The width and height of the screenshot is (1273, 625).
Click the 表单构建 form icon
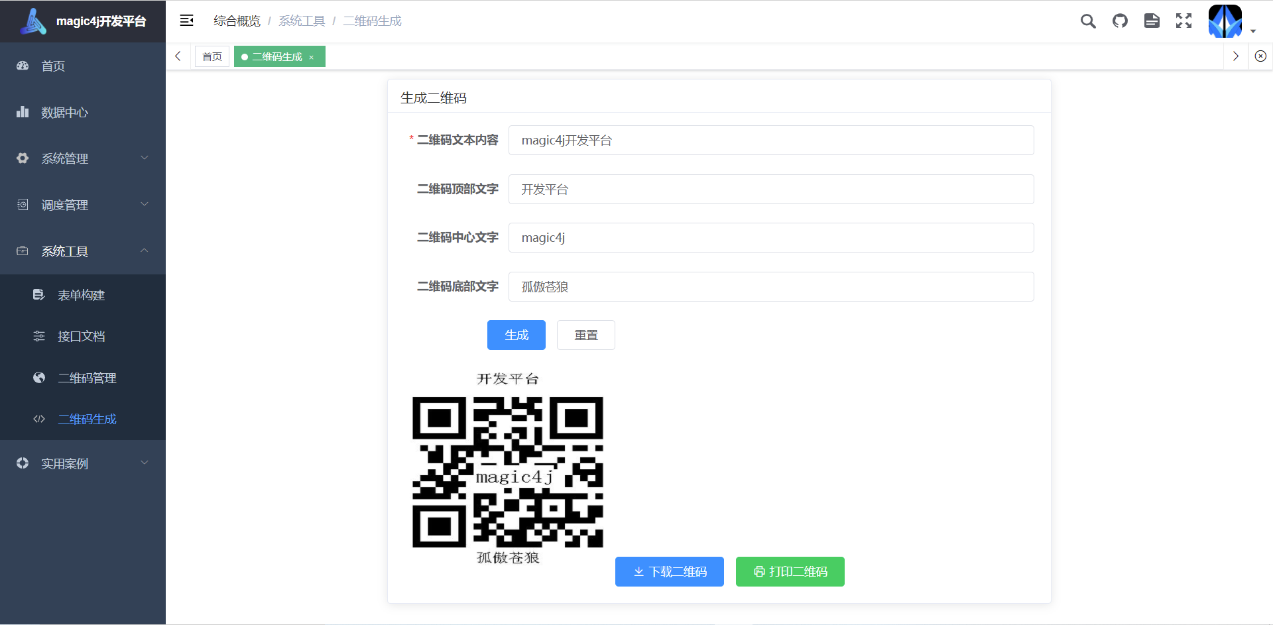pos(39,295)
